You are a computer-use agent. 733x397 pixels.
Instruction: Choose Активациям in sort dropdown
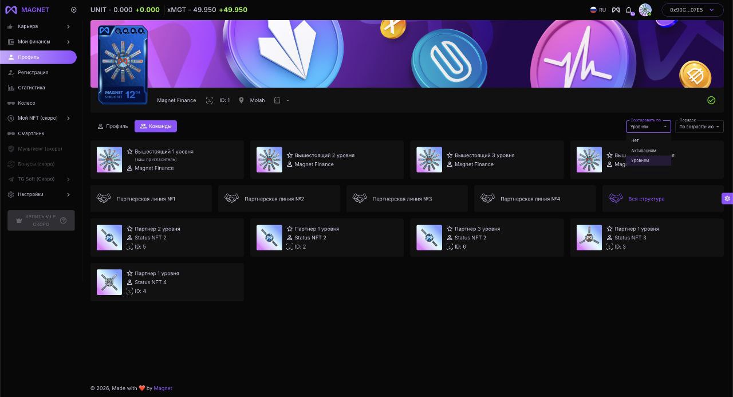[644, 151]
